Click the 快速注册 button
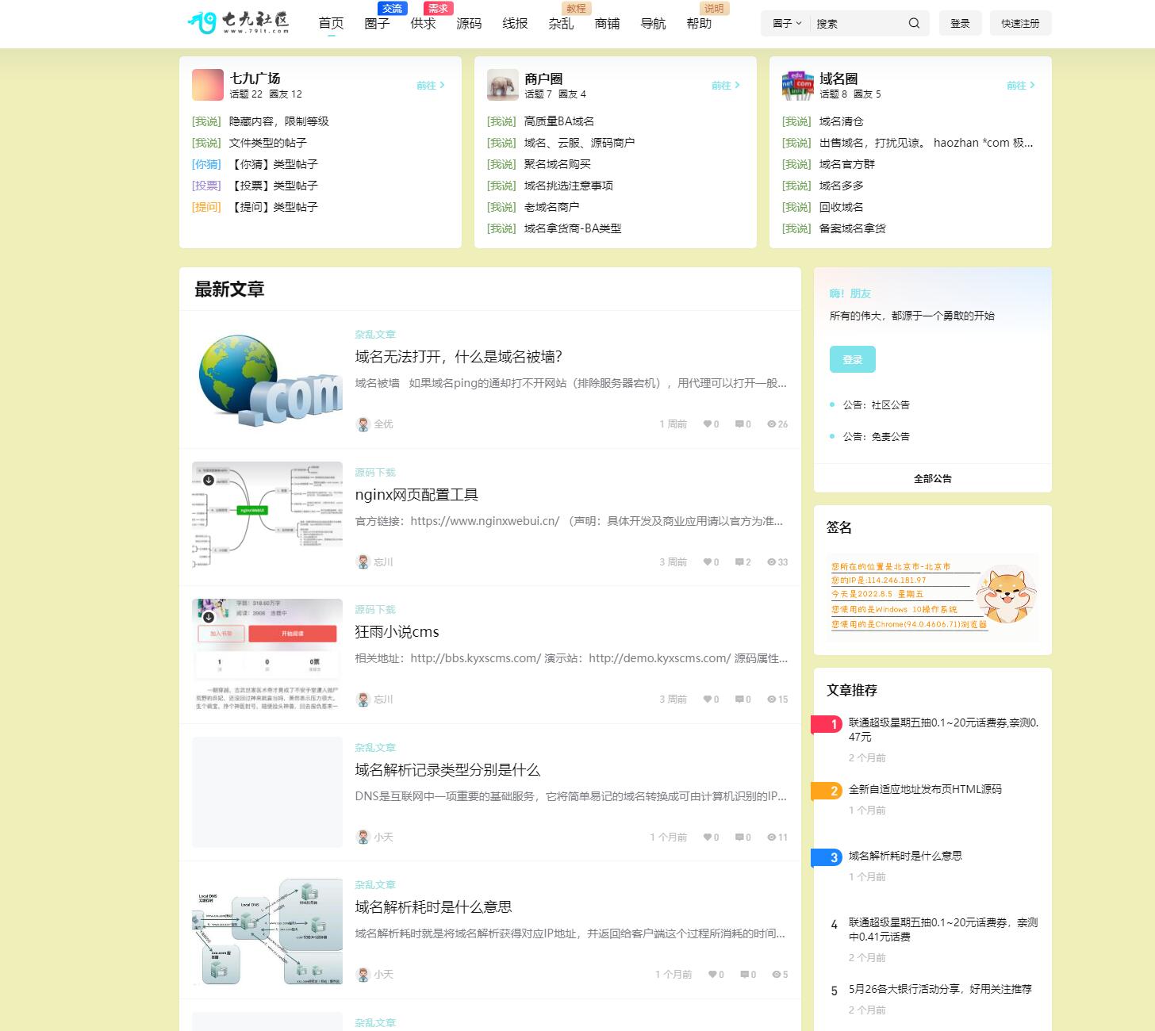The image size is (1155, 1031). coord(1020,24)
